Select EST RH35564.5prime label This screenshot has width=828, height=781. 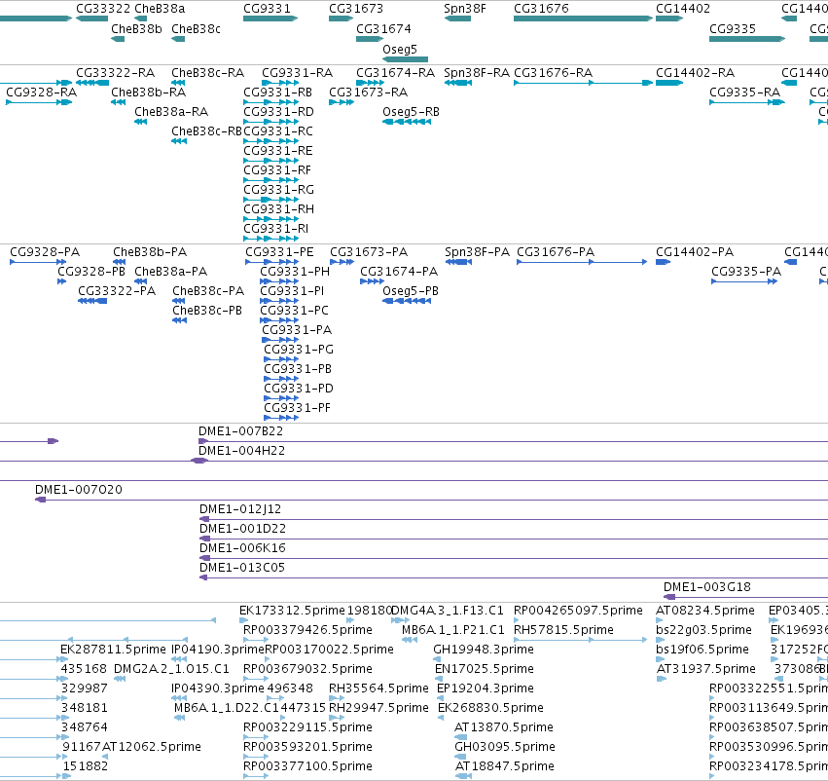(378, 689)
